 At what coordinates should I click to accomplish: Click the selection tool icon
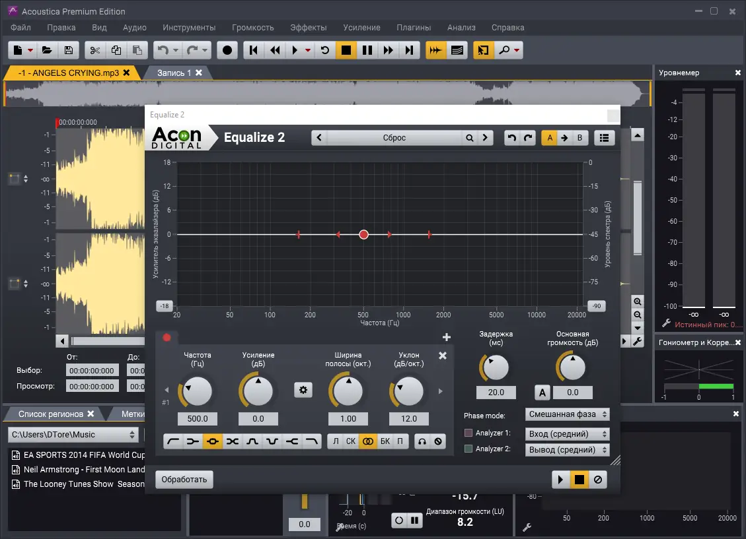483,50
